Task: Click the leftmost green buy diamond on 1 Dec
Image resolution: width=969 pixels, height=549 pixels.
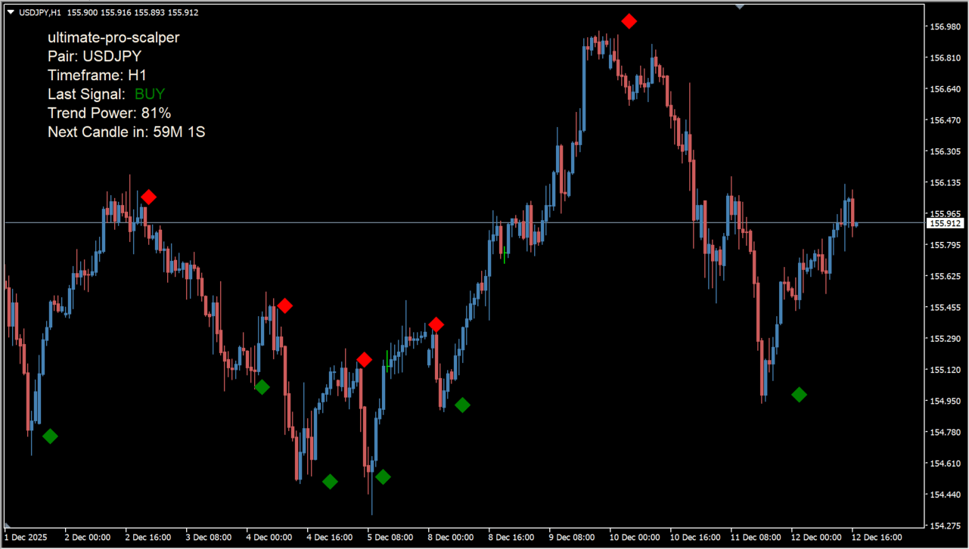Action: click(x=50, y=436)
